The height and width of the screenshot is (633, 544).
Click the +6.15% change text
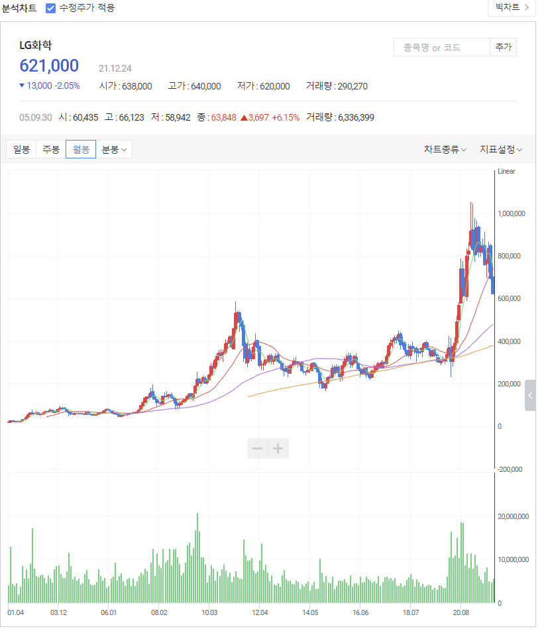click(286, 117)
